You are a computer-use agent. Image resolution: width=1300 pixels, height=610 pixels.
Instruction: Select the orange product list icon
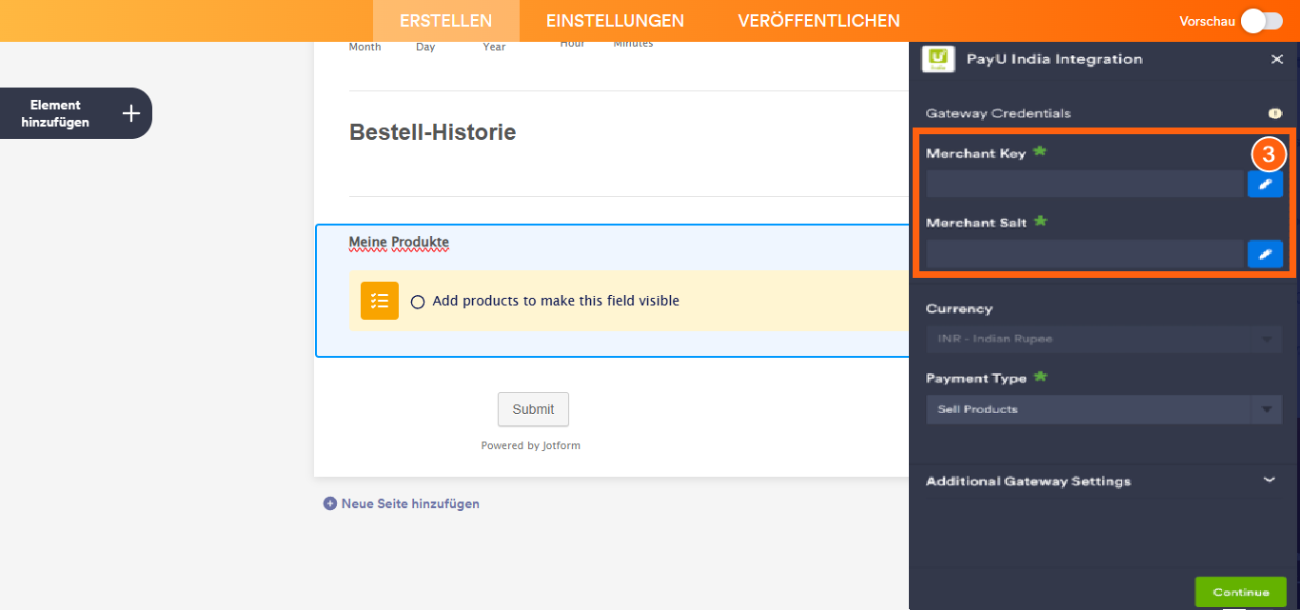(x=379, y=300)
